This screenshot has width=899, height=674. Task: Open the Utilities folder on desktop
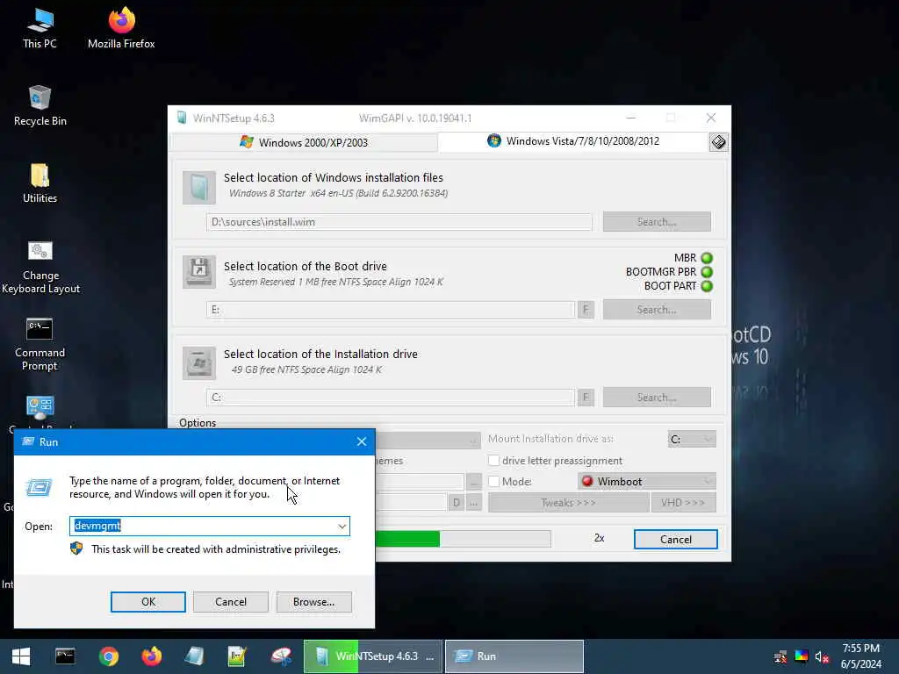click(x=40, y=183)
